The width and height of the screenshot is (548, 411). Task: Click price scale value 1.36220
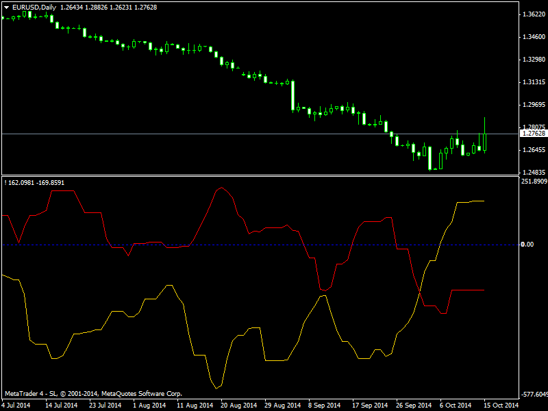[534, 14]
